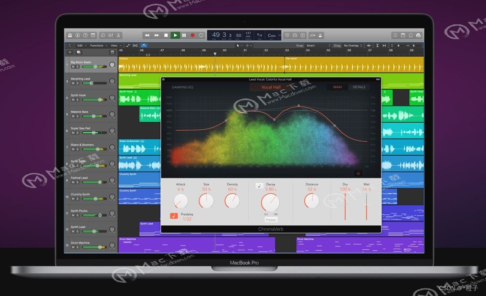Open the Inspector info icon
This screenshot has width=486, height=296.
(78, 35)
